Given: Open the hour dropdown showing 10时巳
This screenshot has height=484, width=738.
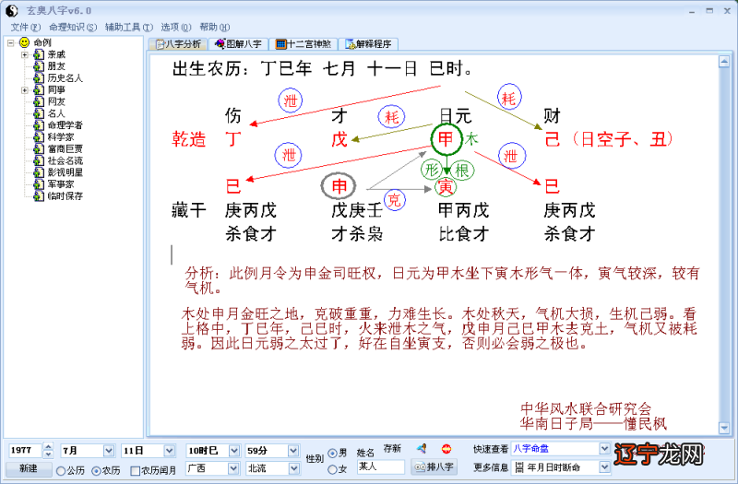Looking at the screenshot, I should pos(234,451).
